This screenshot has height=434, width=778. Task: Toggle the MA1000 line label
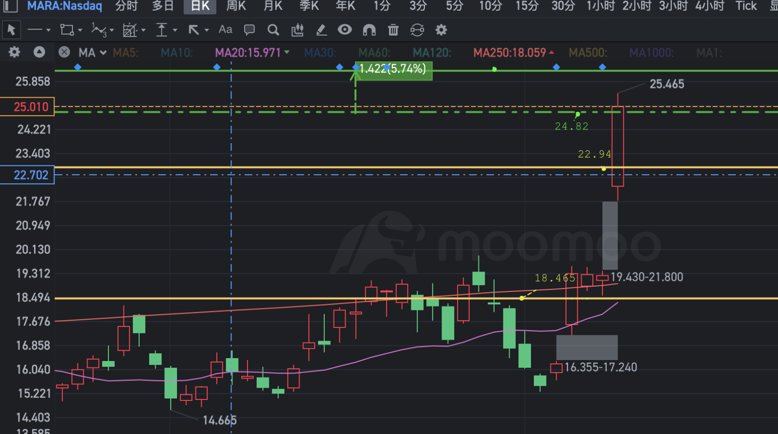(652, 53)
